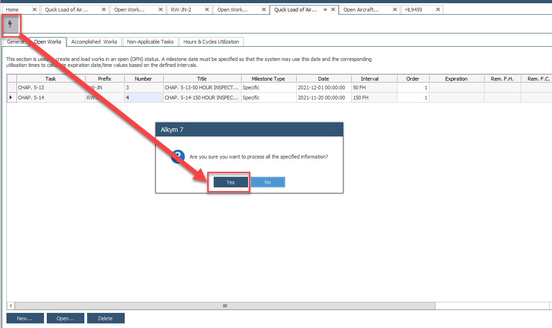Pin the active Quick Load tab

click(x=325, y=10)
